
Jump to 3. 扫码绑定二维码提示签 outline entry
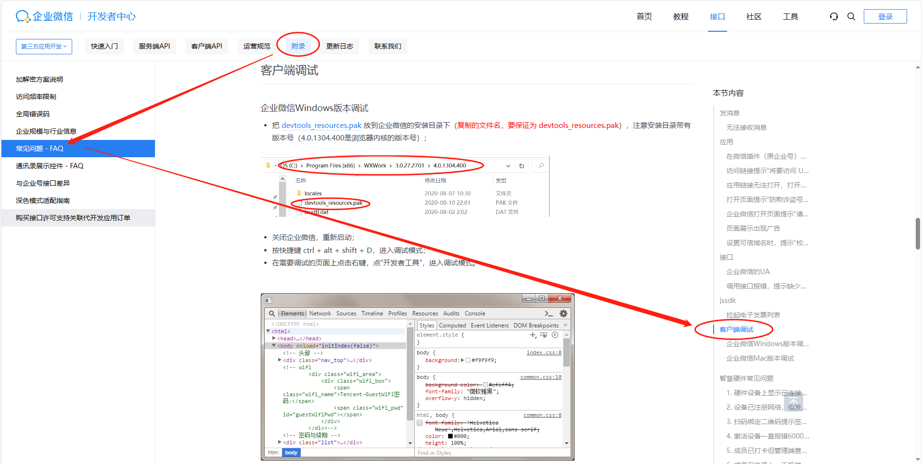click(x=767, y=422)
